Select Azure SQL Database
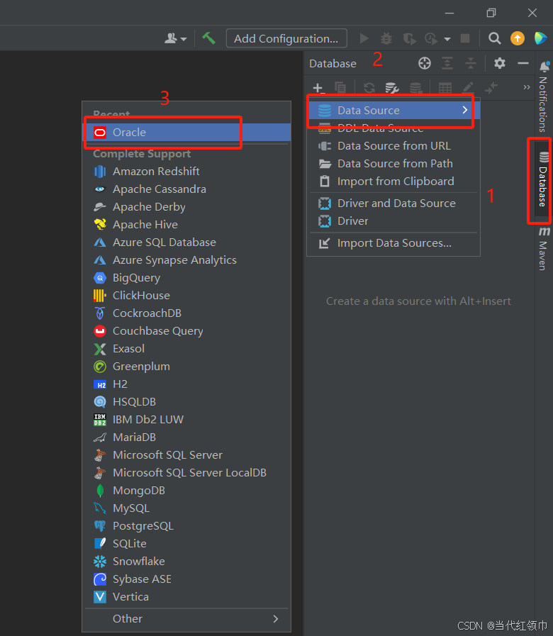 188,242
